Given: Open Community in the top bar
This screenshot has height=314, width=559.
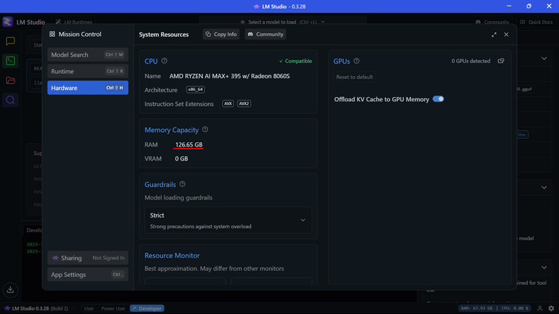Looking at the screenshot, I should (493, 22).
